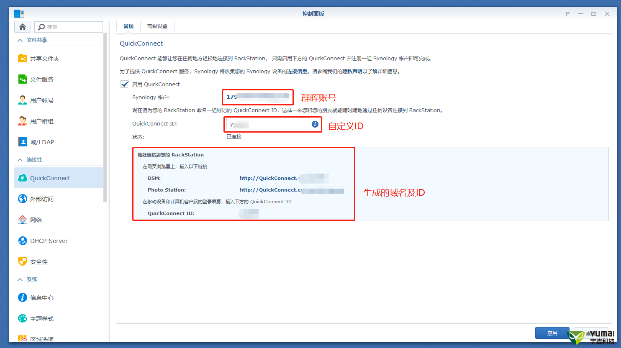
Task: Click the QuickConnect ID info icon
Action: pyautogui.click(x=315, y=124)
